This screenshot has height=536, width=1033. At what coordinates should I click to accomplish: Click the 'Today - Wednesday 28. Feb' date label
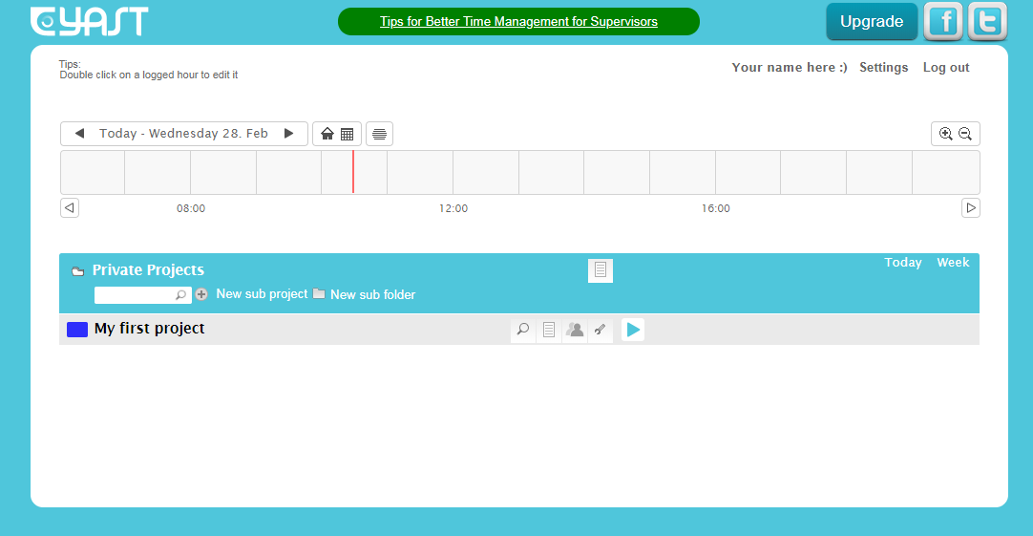click(x=184, y=133)
